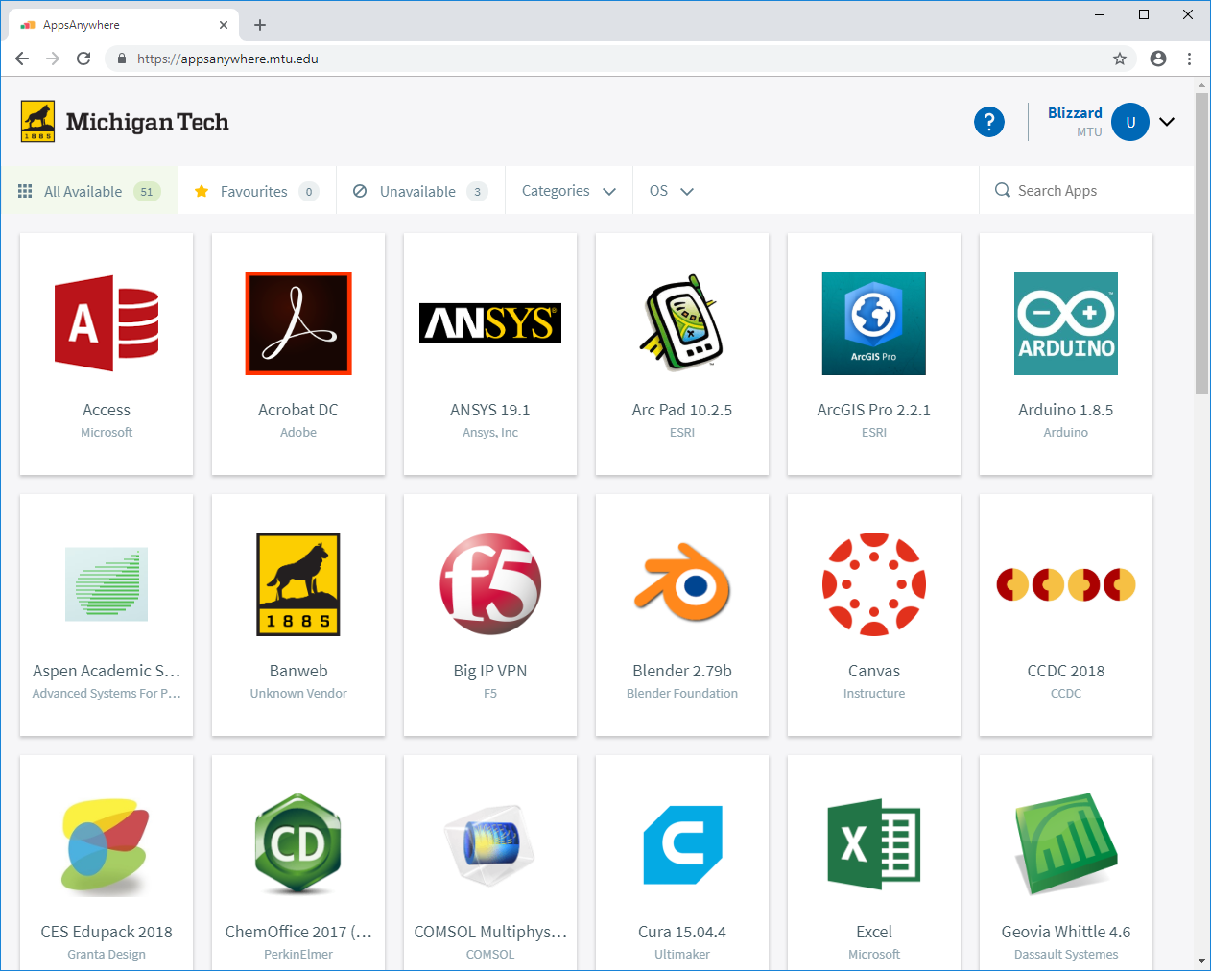Click the Acrobat DC title text
Screen dimensions: 1211x971
298,410
